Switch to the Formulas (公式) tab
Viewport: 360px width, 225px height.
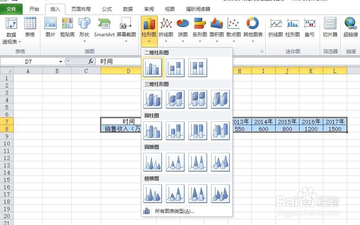107,9
